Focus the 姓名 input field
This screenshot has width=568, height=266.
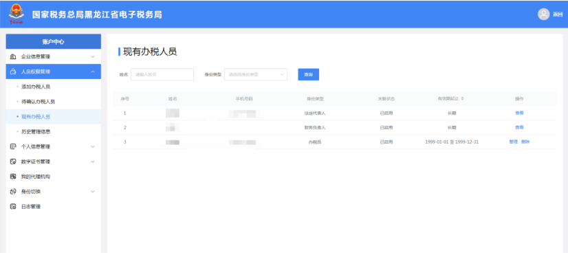point(162,74)
